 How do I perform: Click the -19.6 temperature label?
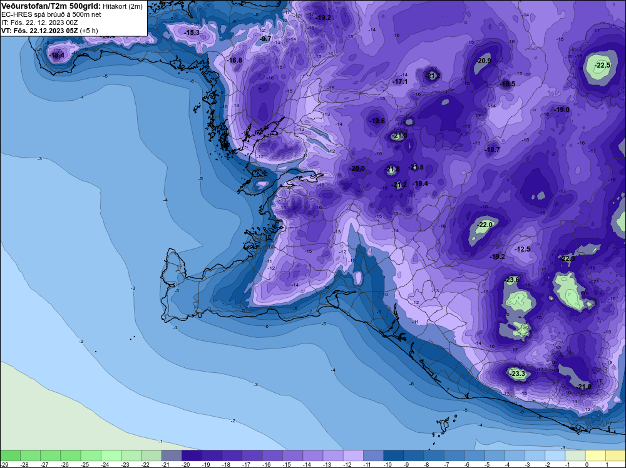tap(377, 121)
